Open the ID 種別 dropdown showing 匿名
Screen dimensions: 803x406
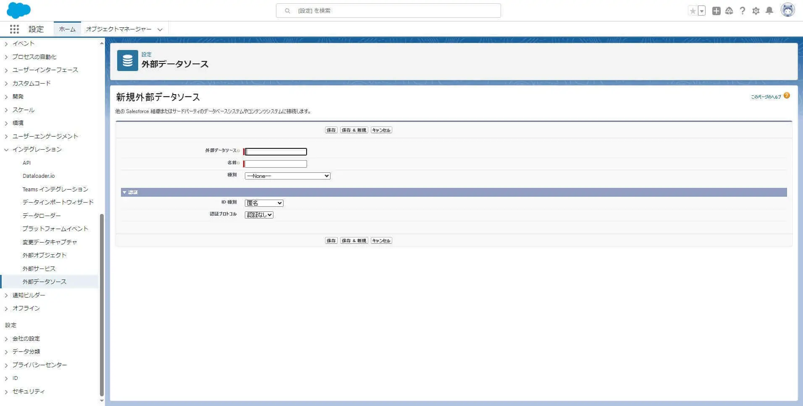pyautogui.click(x=264, y=203)
